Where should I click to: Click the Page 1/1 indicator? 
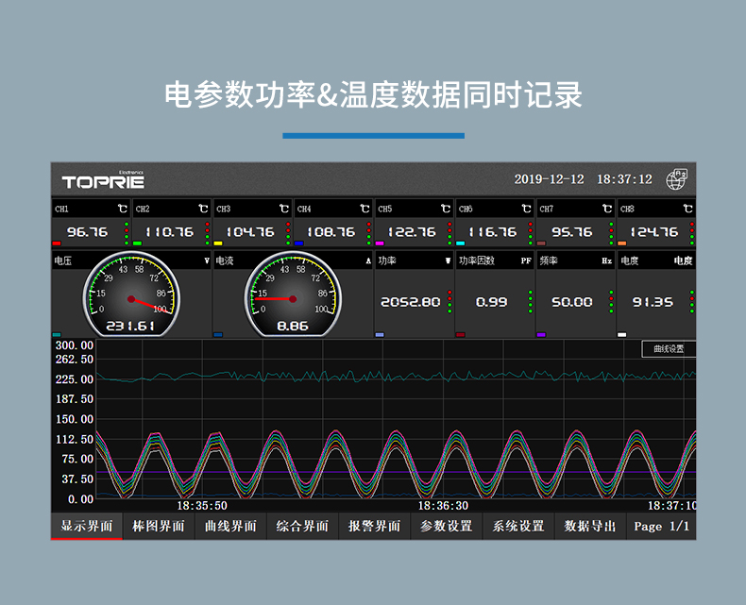coord(661,527)
